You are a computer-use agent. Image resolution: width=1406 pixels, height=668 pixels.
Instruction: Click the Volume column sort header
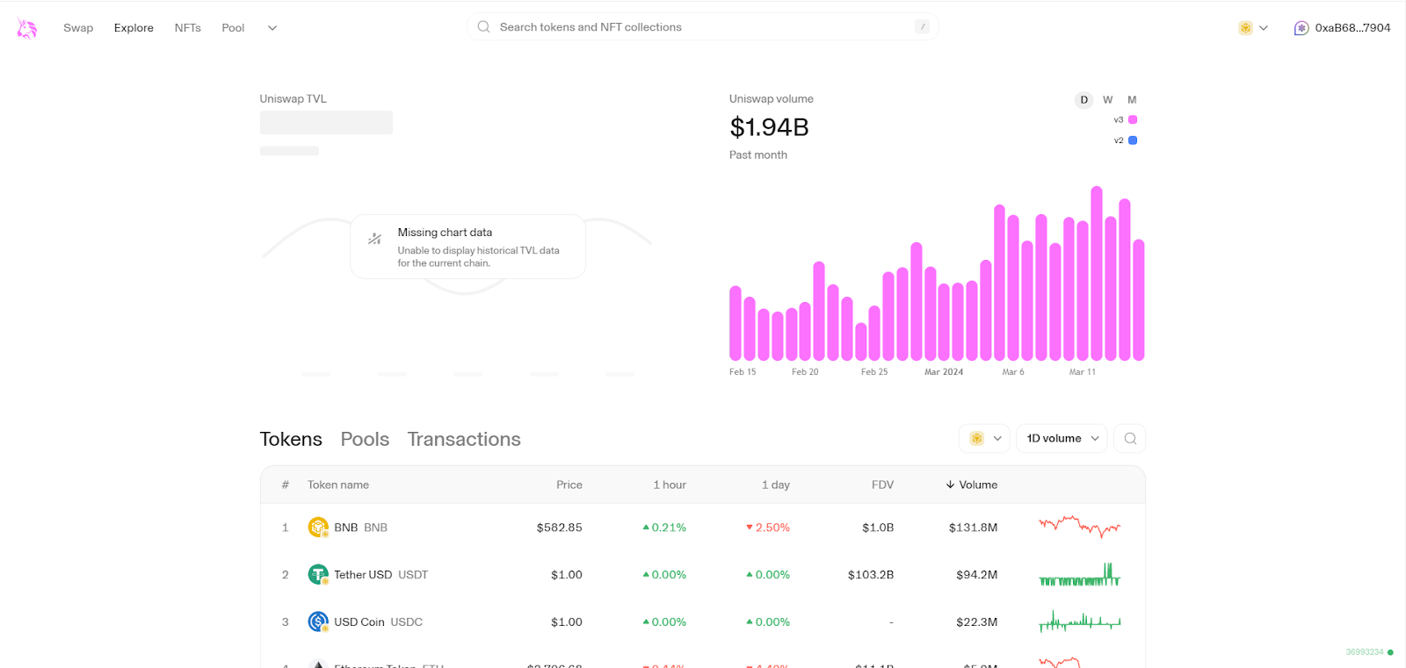972,485
